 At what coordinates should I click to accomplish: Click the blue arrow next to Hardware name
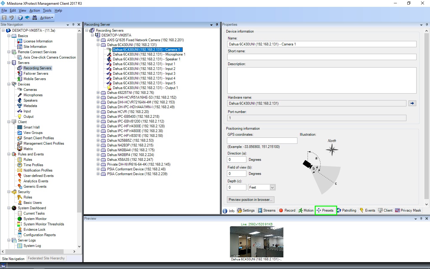point(412,103)
